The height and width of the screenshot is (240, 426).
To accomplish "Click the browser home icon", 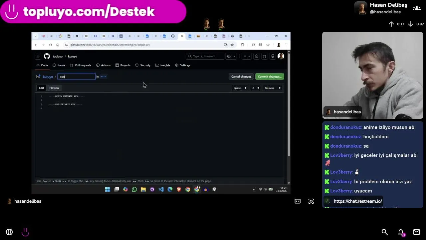I will coord(58,45).
